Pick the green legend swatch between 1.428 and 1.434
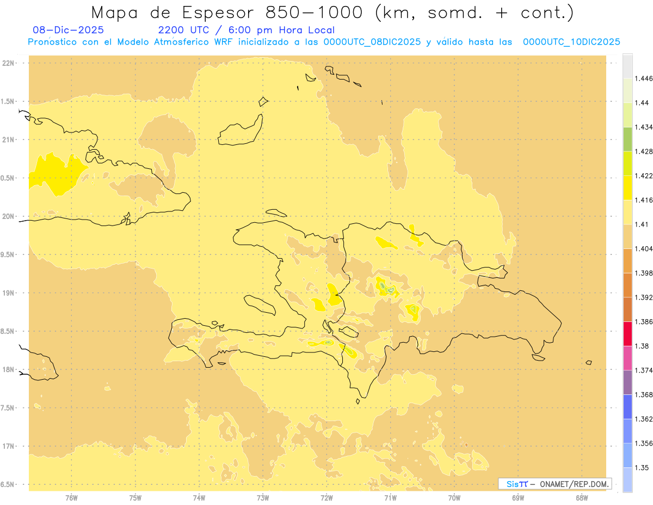 coord(627,139)
